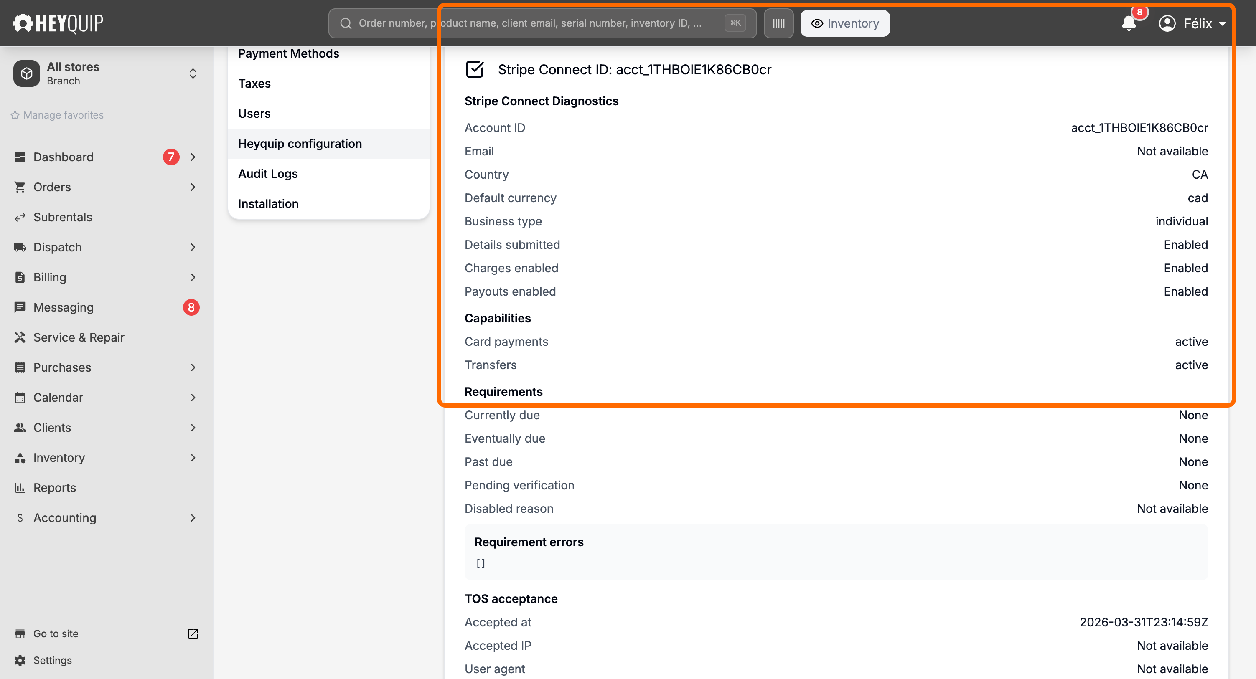Screen dimensions: 1256x679
Task: Open Audit Logs
Action: [x=329, y=174]
